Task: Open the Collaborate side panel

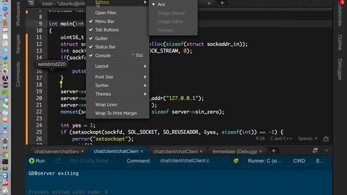Action: click(340, 15)
